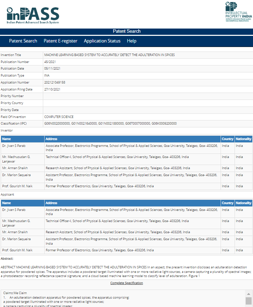Click the abstract paragraph text
Screen dimensions: 253x307
[x=126, y=271]
